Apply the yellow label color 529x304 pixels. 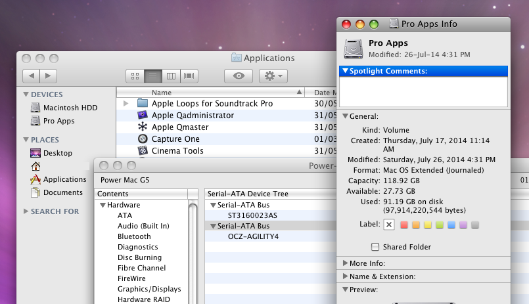point(427,225)
